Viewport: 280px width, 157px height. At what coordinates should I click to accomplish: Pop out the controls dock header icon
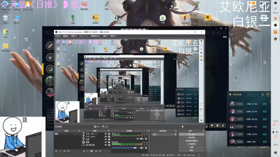pyautogui.click(x=203, y=131)
